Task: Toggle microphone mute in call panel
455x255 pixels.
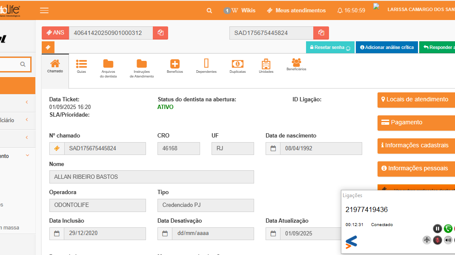Action: 437,240
